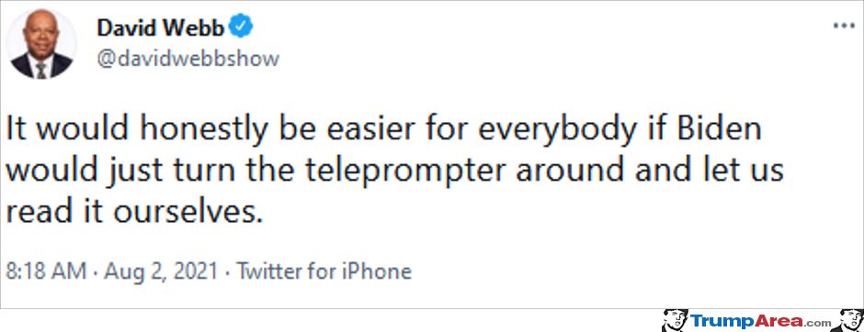This screenshot has width=864, height=332.
Task: Click the 8:18 AM timestamp
Action: coord(46,271)
